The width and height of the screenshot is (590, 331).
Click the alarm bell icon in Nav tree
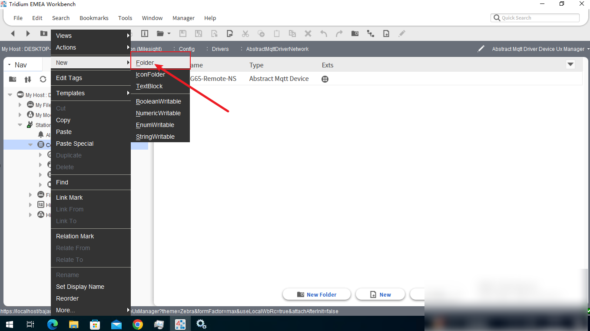[x=41, y=135]
